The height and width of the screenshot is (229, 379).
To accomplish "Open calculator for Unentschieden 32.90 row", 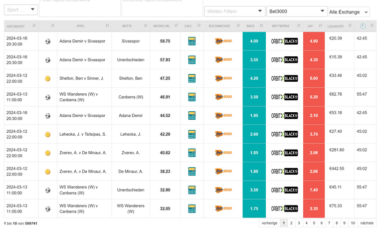I will tap(192, 190).
